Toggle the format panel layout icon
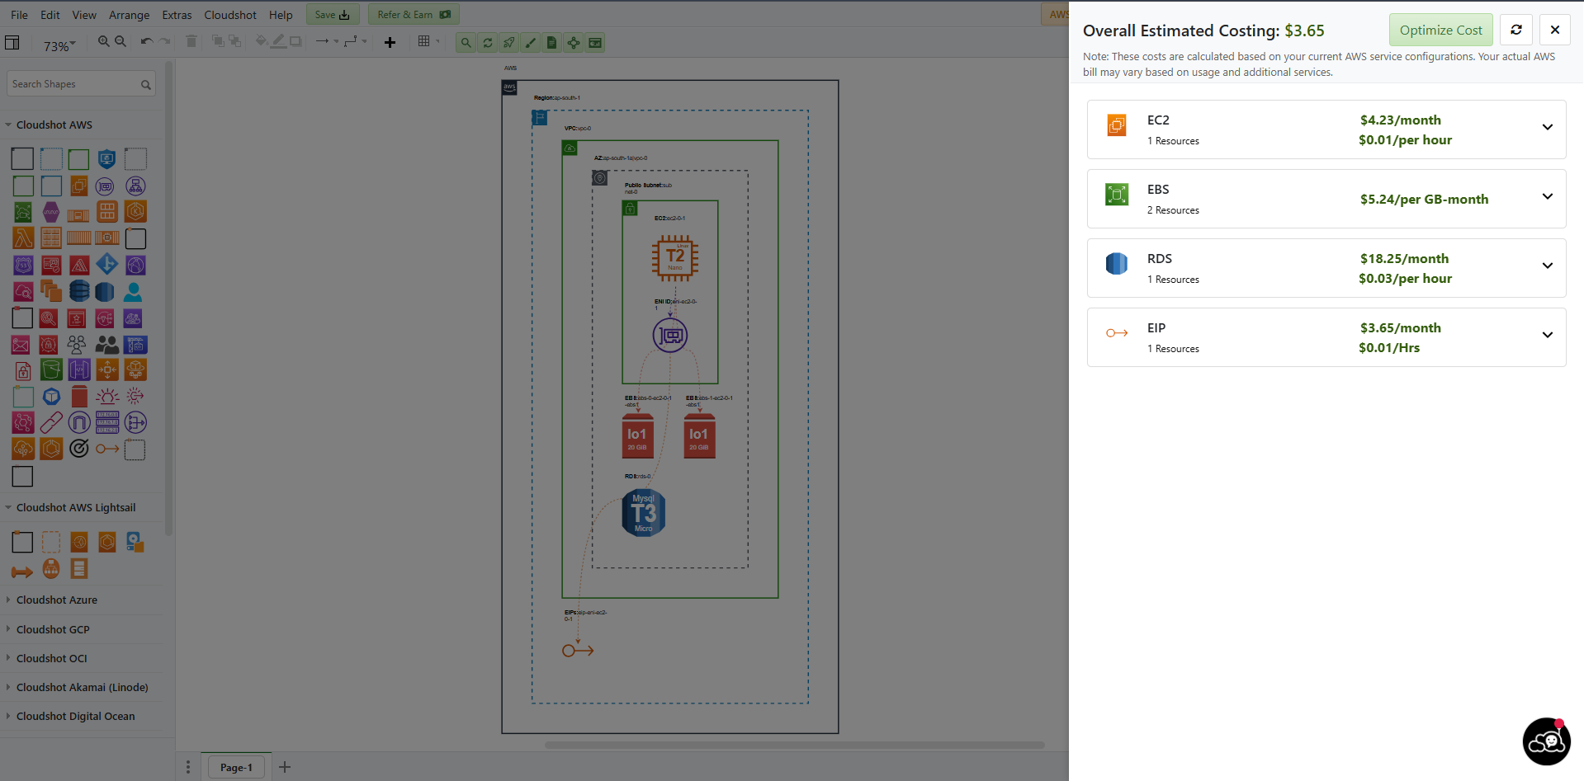The image size is (1584, 781). pyautogui.click(x=12, y=43)
